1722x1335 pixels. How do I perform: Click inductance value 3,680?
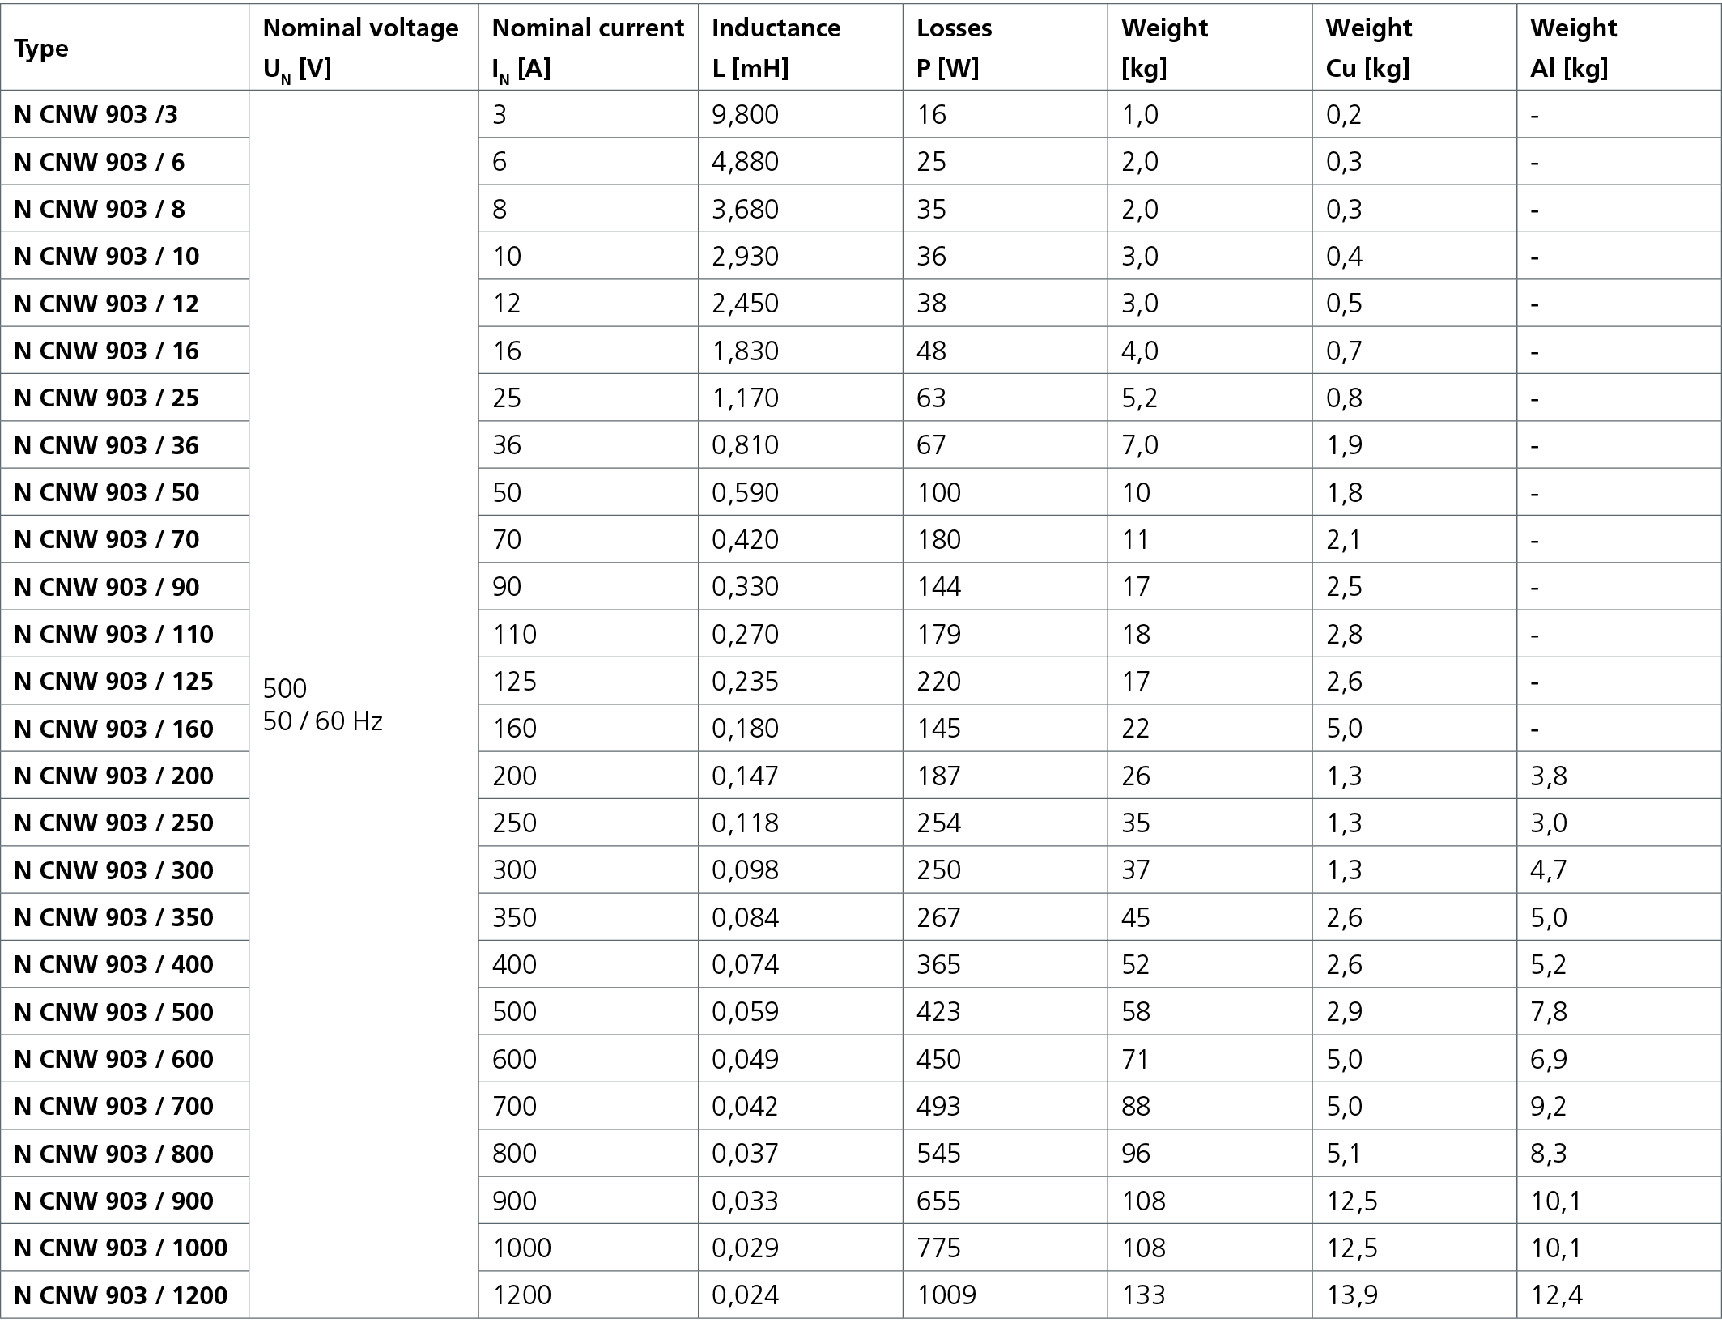pos(745,209)
